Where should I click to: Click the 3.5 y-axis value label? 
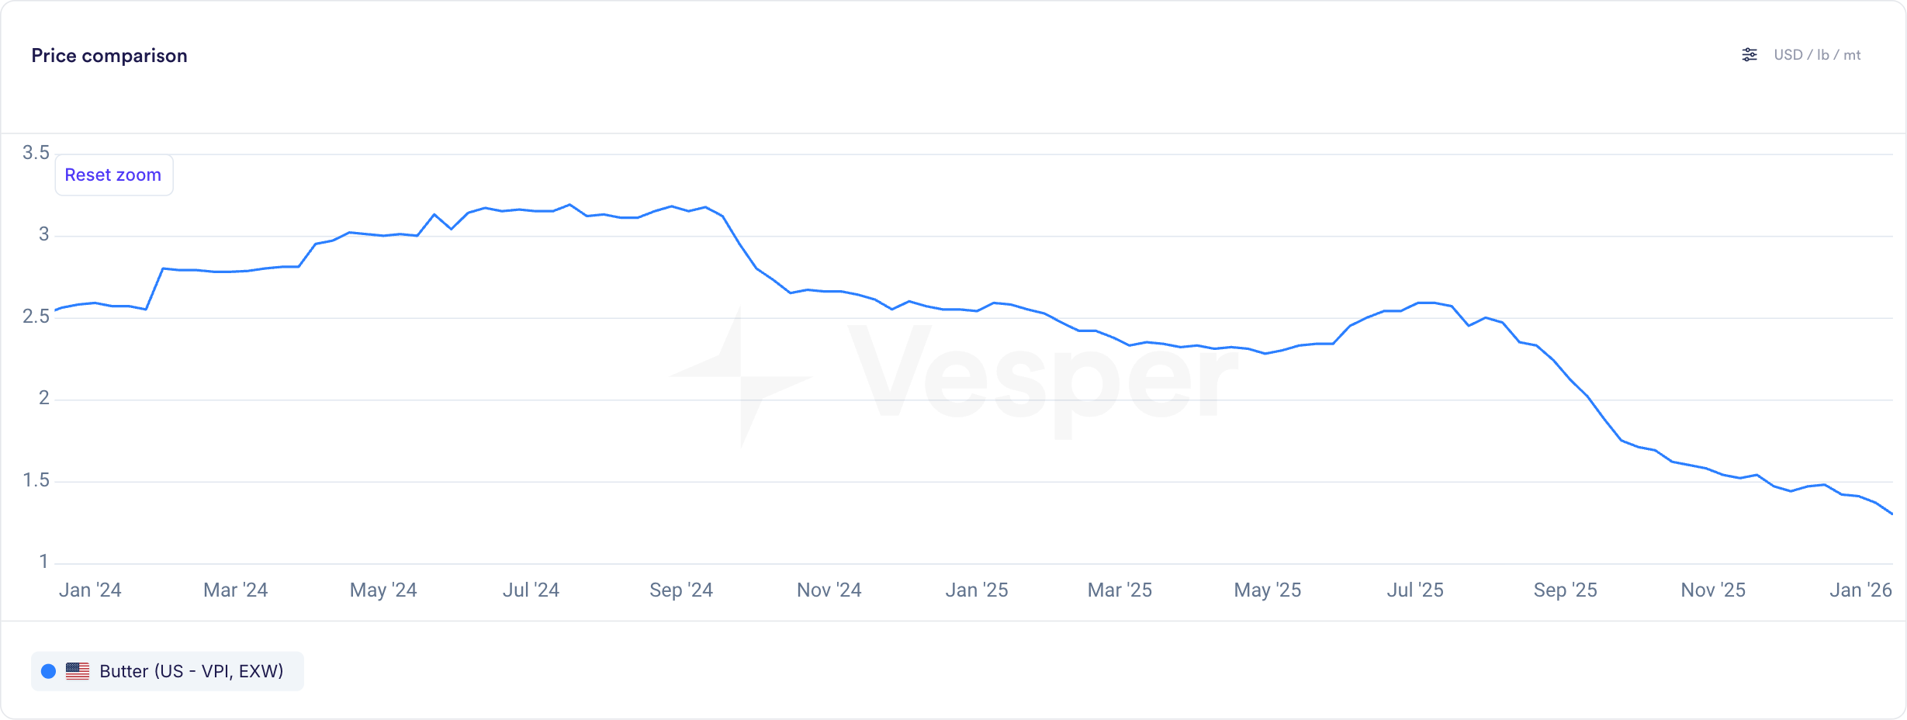(x=36, y=153)
